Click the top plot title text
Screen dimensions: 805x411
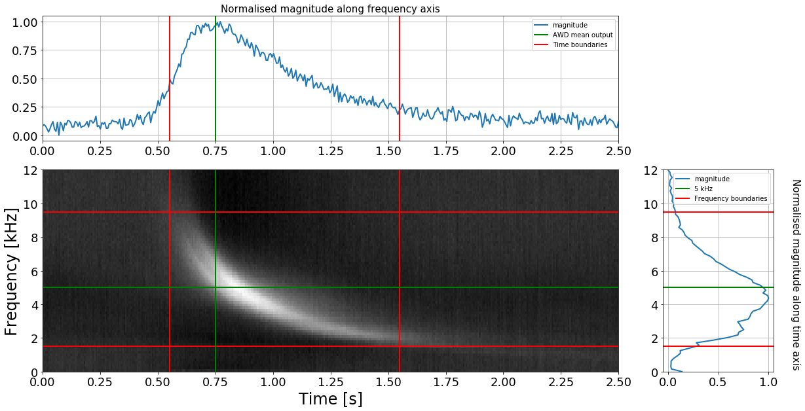coord(329,9)
